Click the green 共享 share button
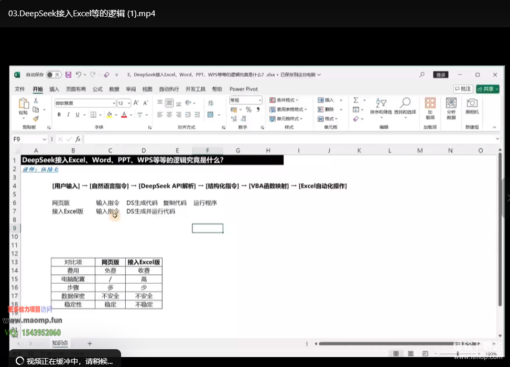This screenshot has width=510, height=367. point(487,89)
